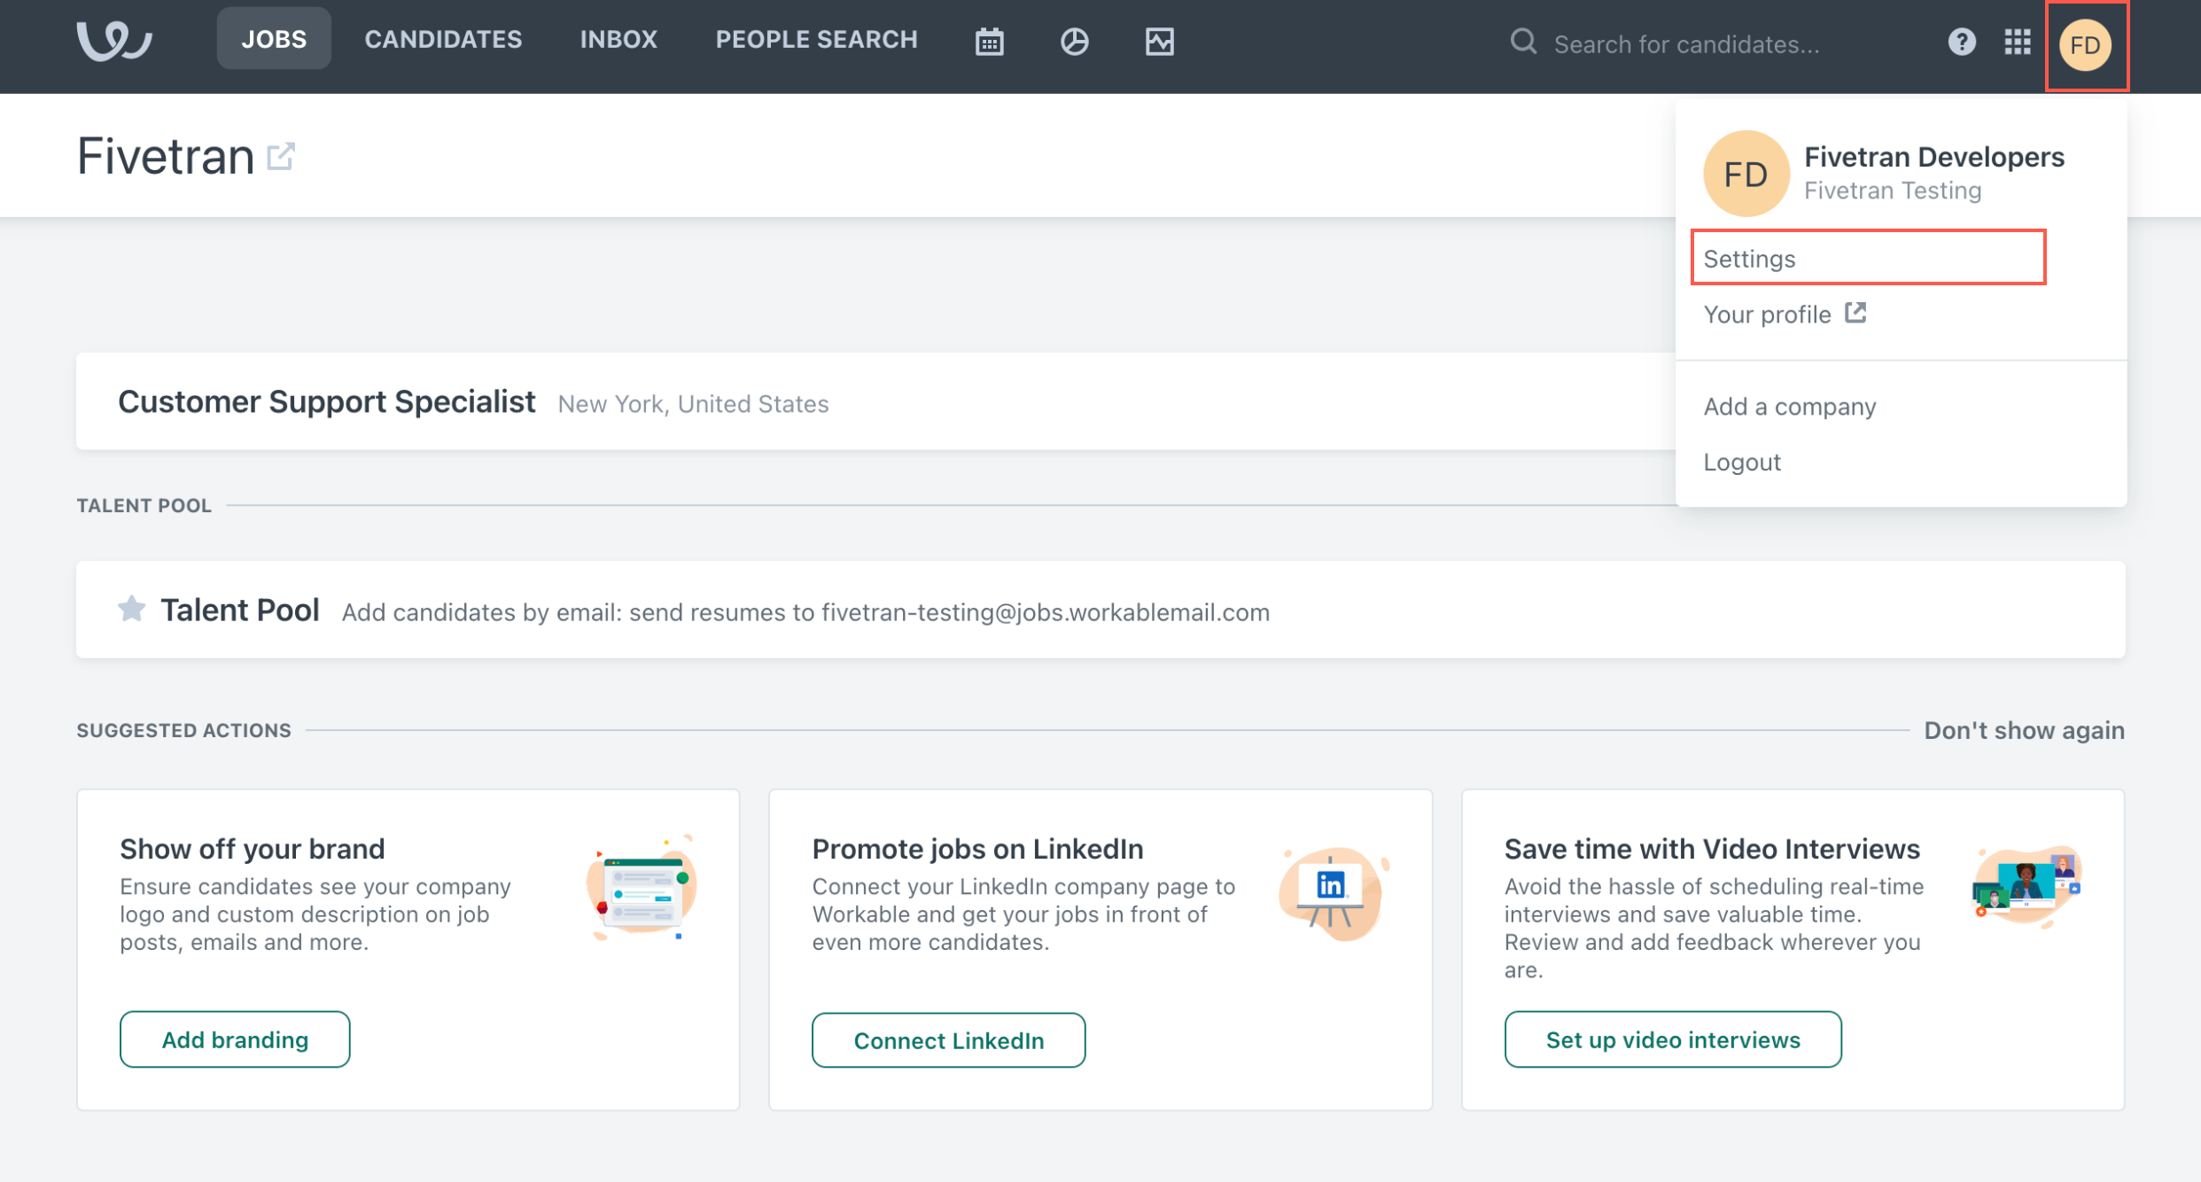This screenshot has width=2201, height=1182.
Task: Switch to the Jobs tab
Action: coord(274,39)
